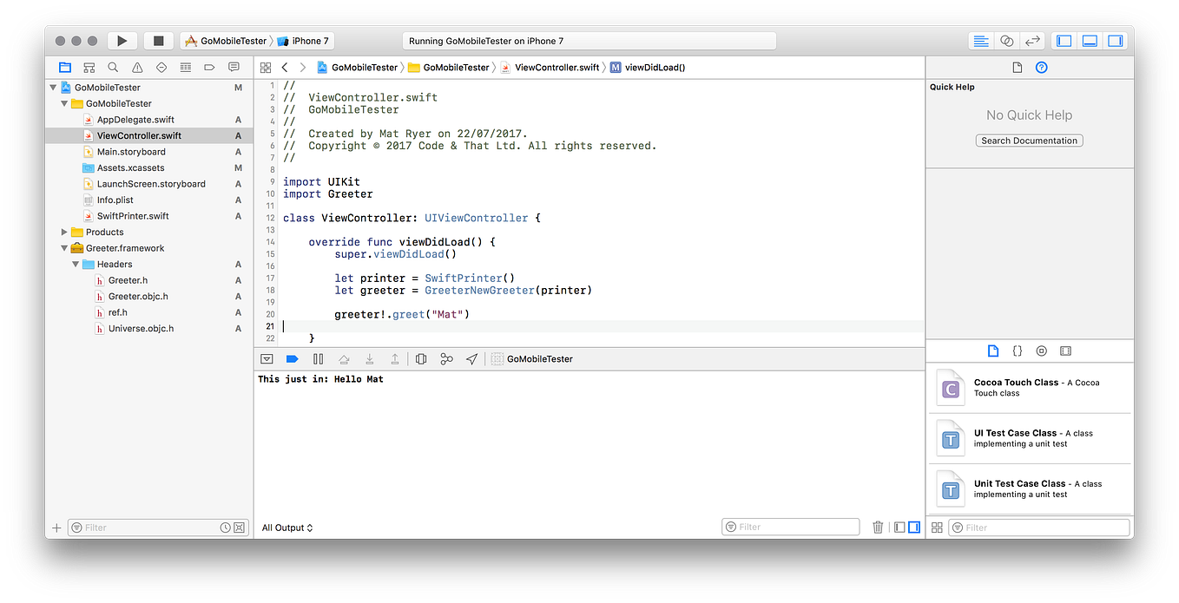This screenshot has width=1179, height=603.
Task: Deactivate breakpoints in the debug bar
Action: (x=292, y=358)
